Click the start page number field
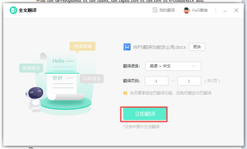This screenshot has width=247, height=149. click(x=156, y=81)
